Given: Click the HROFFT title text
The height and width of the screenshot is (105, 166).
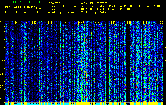Looking at the screenshot, I should pyautogui.click(x=27, y=2).
